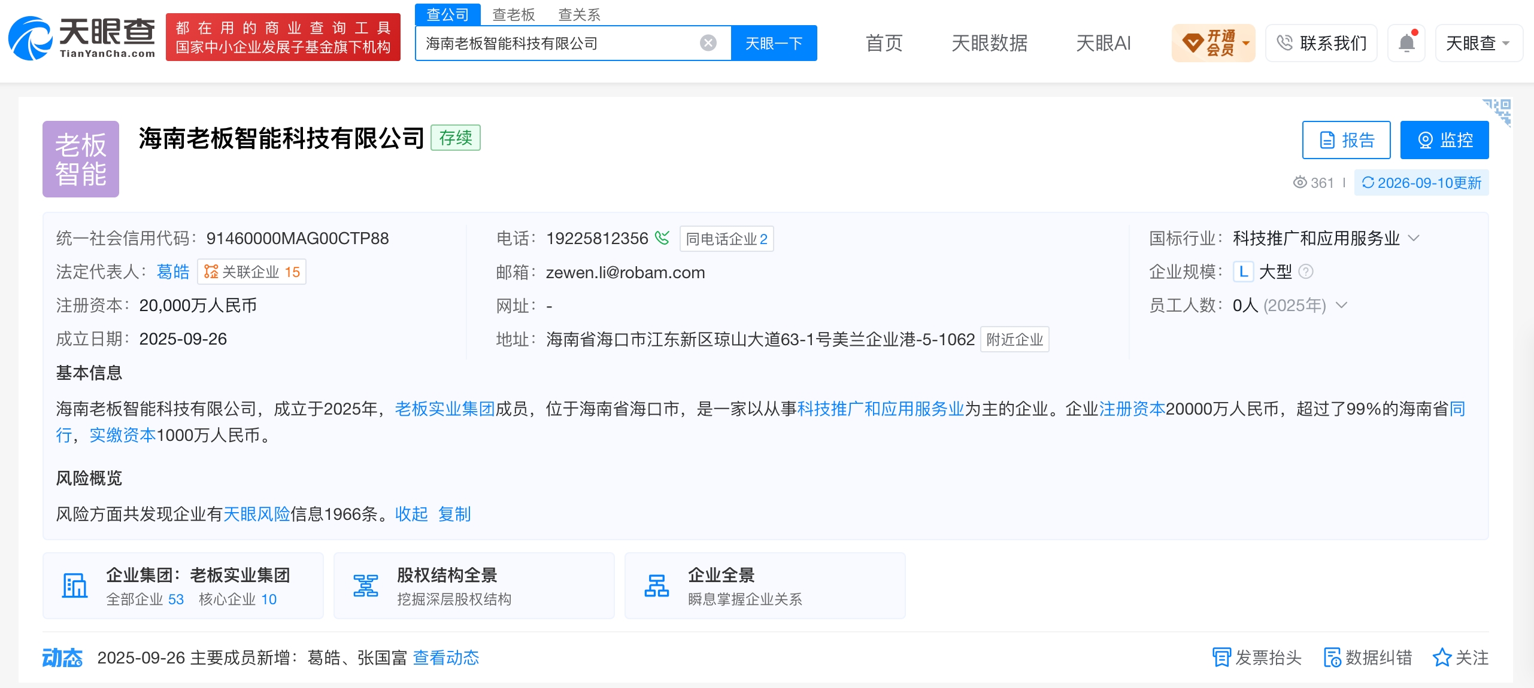Screen dimensions: 1534x688
Task: Click the 附近企业 tag
Action: [x=1014, y=339]
